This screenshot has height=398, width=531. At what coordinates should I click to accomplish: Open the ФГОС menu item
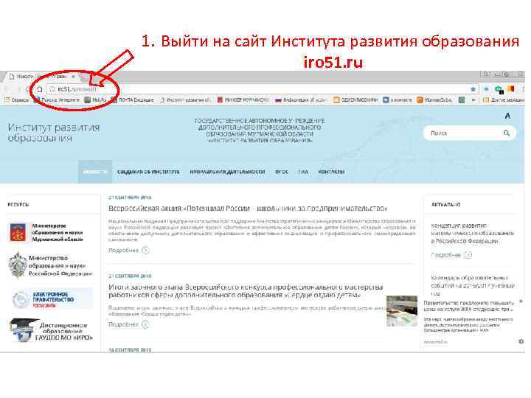point(282,172)
